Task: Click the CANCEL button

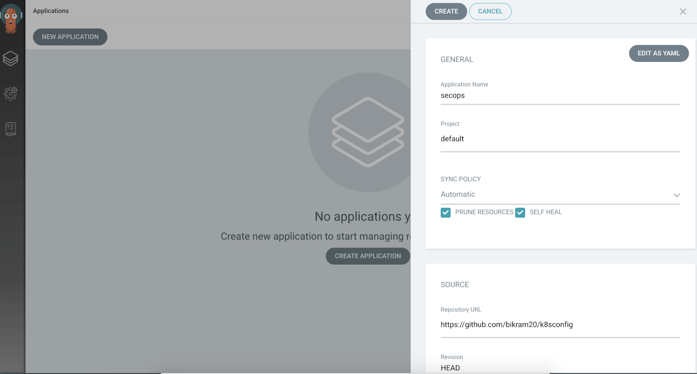Action: 490,11
